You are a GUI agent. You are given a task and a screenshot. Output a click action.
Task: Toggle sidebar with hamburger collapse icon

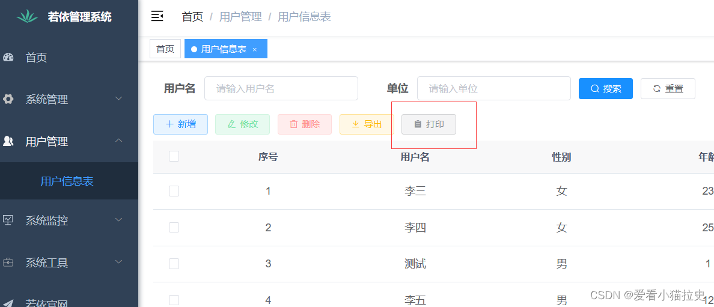pos(157,16)
